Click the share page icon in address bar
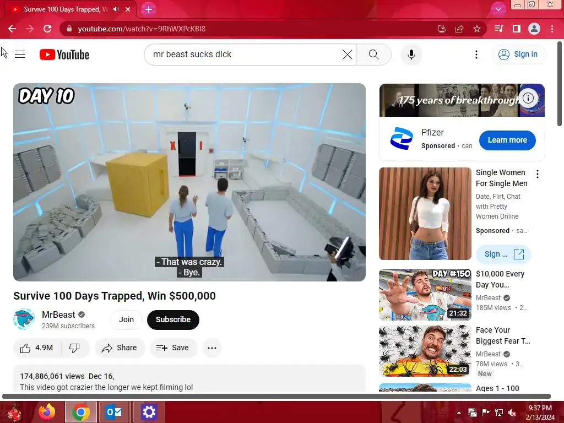The width and height of the screenshot is (564, 423). tap(459, 29)
